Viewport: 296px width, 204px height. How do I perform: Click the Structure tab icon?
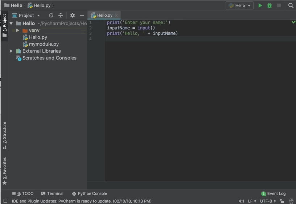(4, 147)
